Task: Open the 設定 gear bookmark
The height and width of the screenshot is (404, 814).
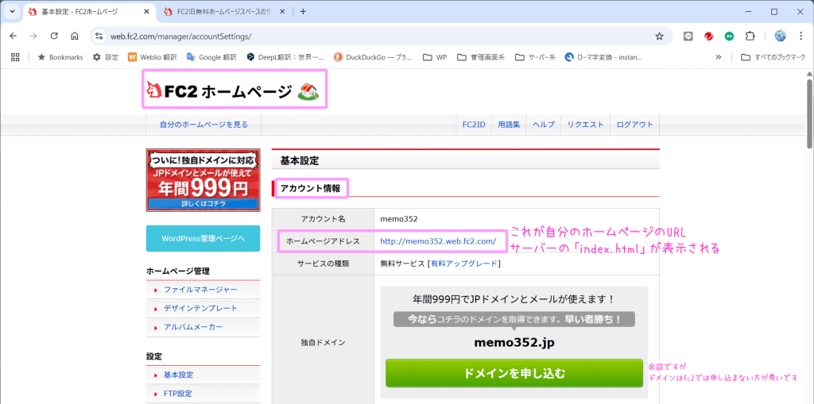Action: [x=106, y=57]
